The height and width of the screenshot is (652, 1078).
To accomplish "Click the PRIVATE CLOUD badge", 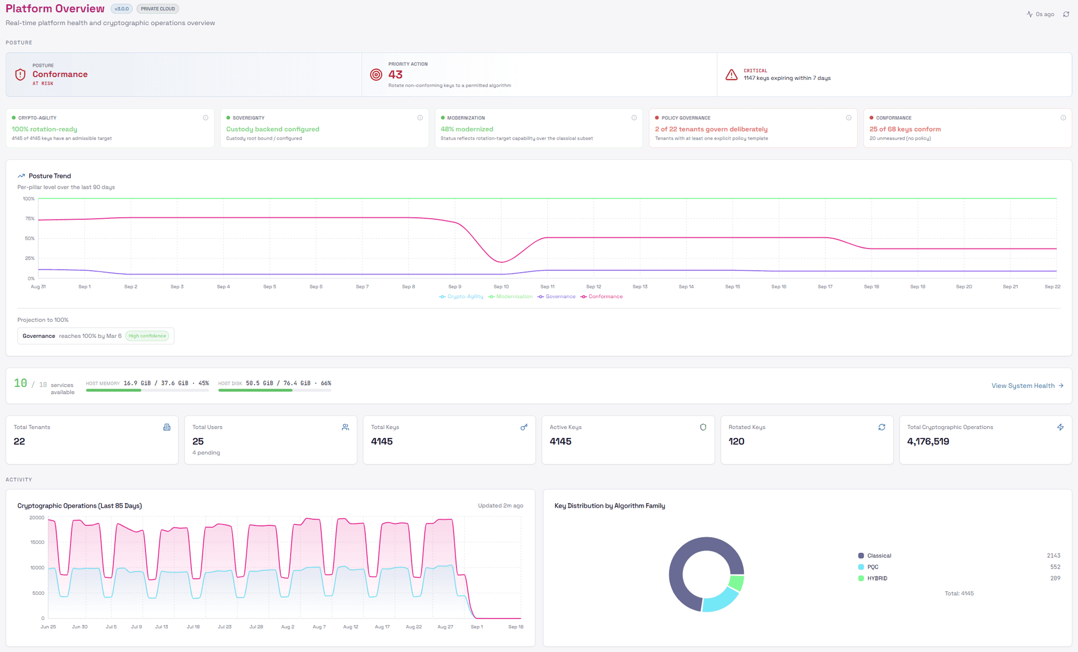I will [158, 9].
